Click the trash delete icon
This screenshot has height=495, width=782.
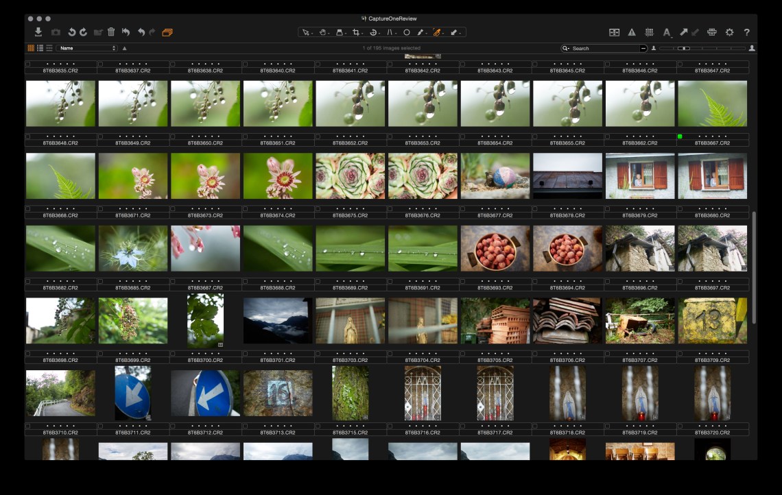pyautogui.click(x=111, y=32)
